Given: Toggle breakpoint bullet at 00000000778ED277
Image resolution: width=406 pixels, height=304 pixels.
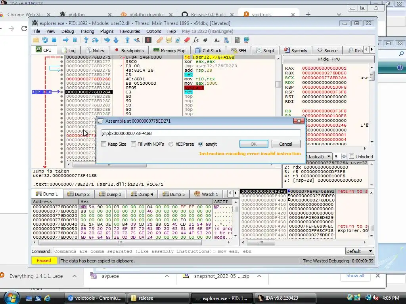Looking at the screenshot, I should click(x=61, y=61).
